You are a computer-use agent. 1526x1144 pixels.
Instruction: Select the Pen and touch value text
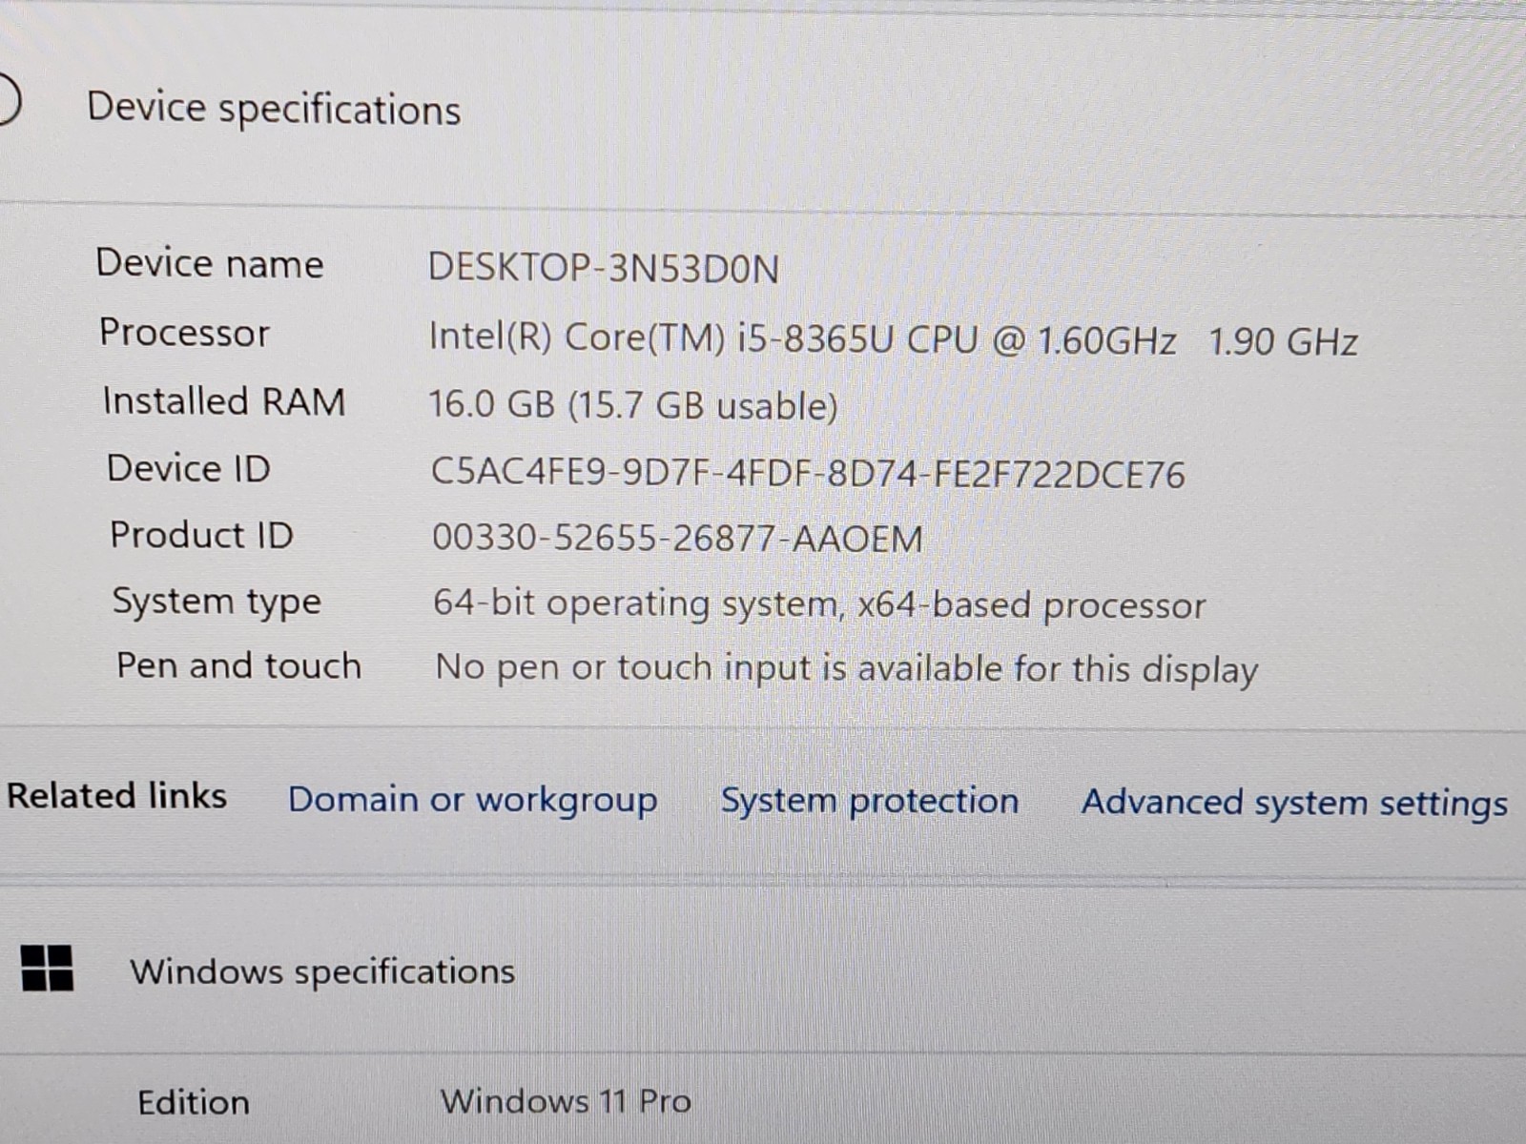(847, 668)
